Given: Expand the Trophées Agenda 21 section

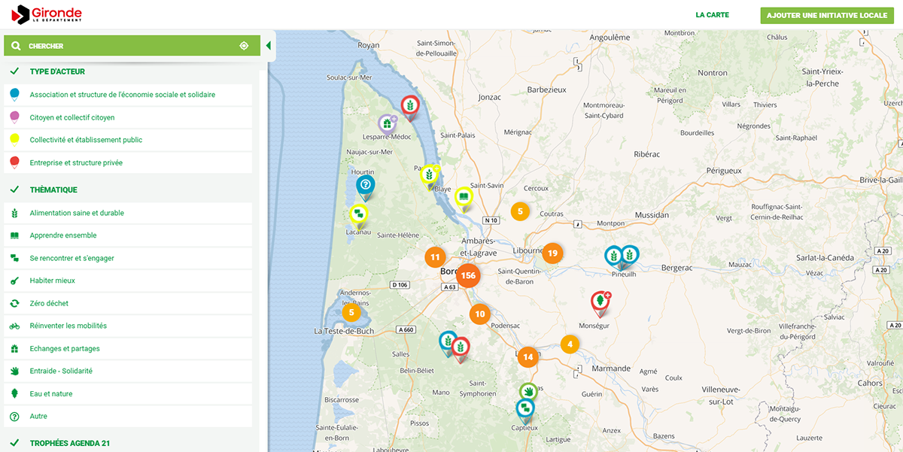Looking at the screenshot, I should [x=69, y=443].
